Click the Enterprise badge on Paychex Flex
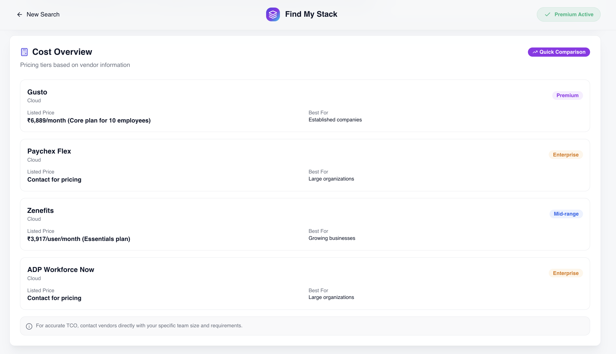The image size is (616, 354). (x=566, y=154)
